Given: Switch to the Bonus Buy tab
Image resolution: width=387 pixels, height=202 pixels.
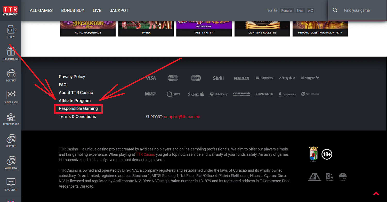Looking at the screenshot, I should click(73, 11).
